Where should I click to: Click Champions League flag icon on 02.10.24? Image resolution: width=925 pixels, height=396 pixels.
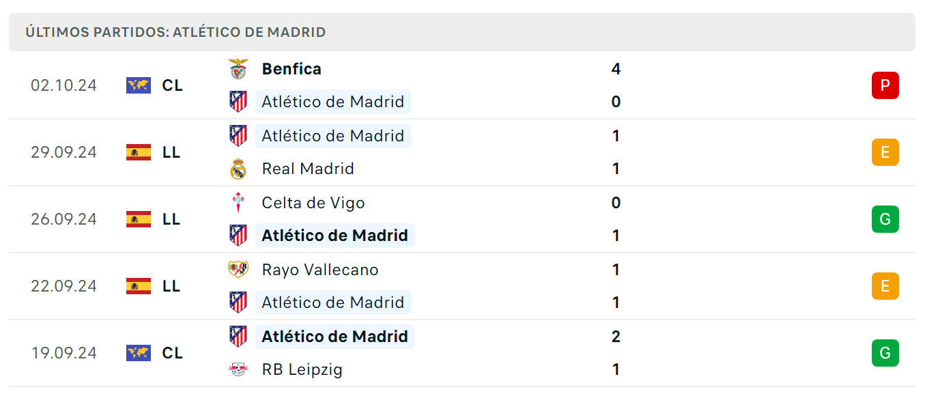click(x=139, y=85)
